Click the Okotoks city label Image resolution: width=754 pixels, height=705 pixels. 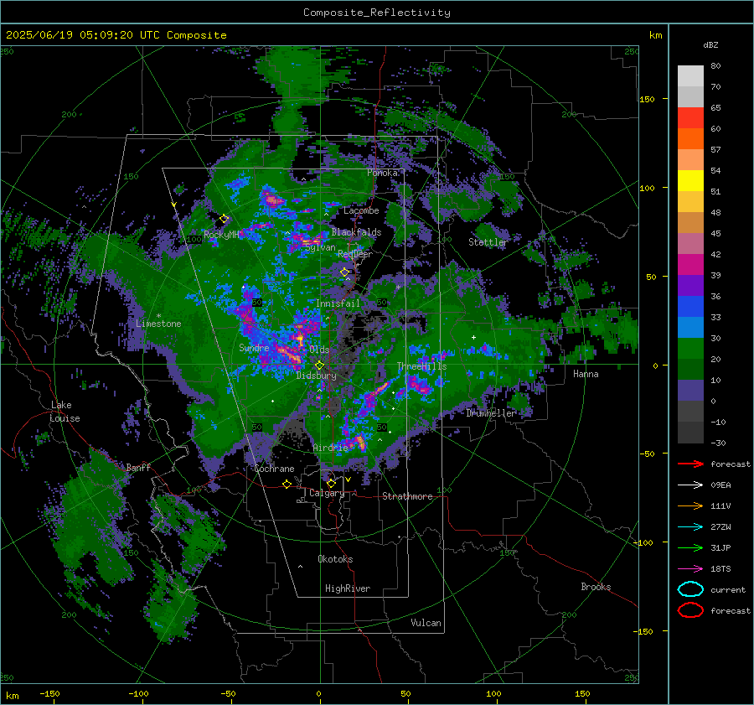point(335,559)
